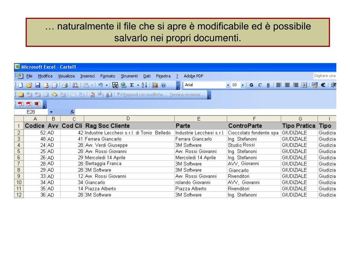Click inside the Name Box showing E28

click(31, 112)
